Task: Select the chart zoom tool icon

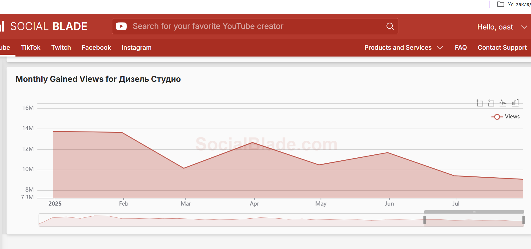Action: 480,103
